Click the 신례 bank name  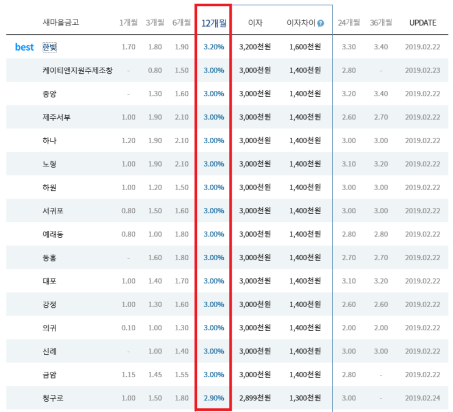point(49,351)
